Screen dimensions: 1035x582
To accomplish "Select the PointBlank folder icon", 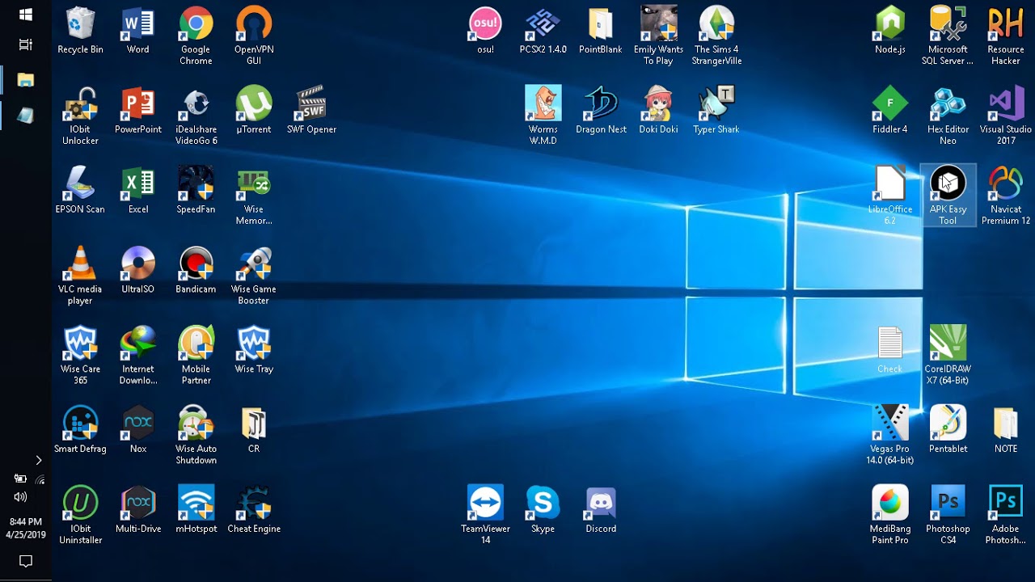I will point(601,31).
